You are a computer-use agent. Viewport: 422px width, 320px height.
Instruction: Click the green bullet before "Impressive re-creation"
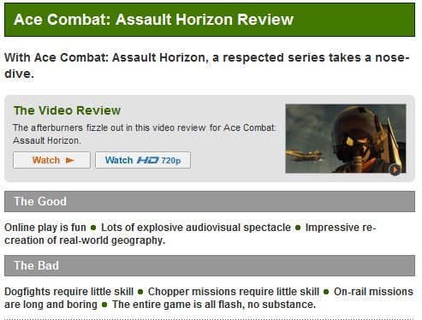(x=298, y=228)
